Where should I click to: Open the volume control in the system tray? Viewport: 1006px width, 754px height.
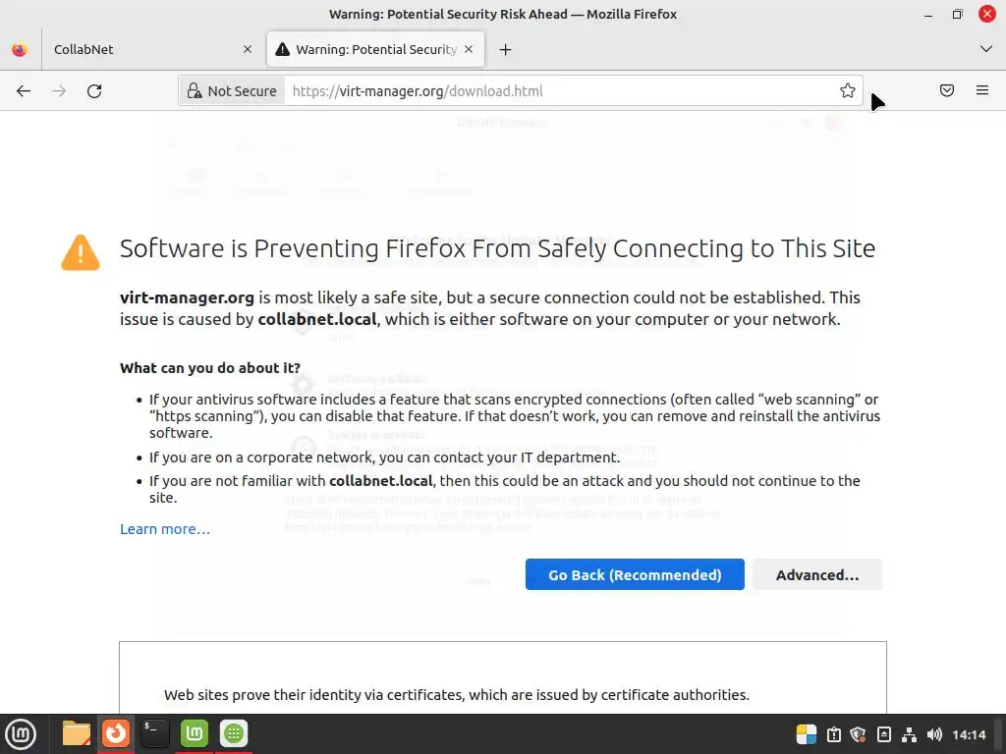coord(934,734)
